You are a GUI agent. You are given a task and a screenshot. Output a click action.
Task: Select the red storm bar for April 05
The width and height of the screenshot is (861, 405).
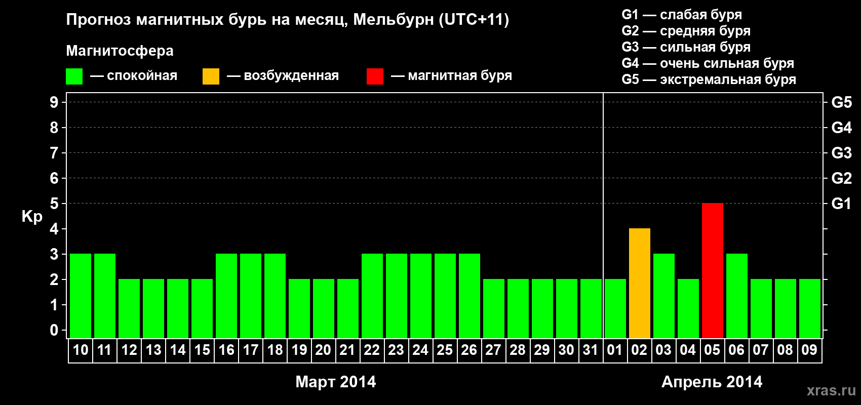(713, 271)
